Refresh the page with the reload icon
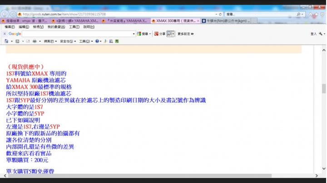This screenshot has width=327, height=183. (220, 14)
